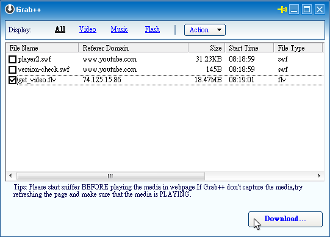Sort by File Name column header
This screenshot has width=330, height=237.
(42, 48)
